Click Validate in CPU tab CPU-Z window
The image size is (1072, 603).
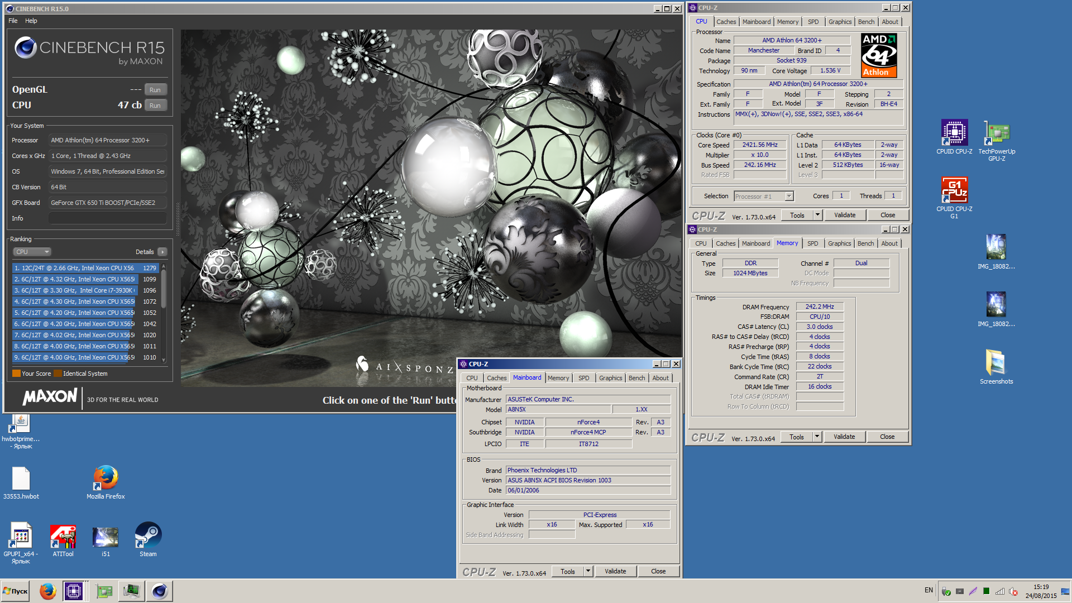click(845, 215)
